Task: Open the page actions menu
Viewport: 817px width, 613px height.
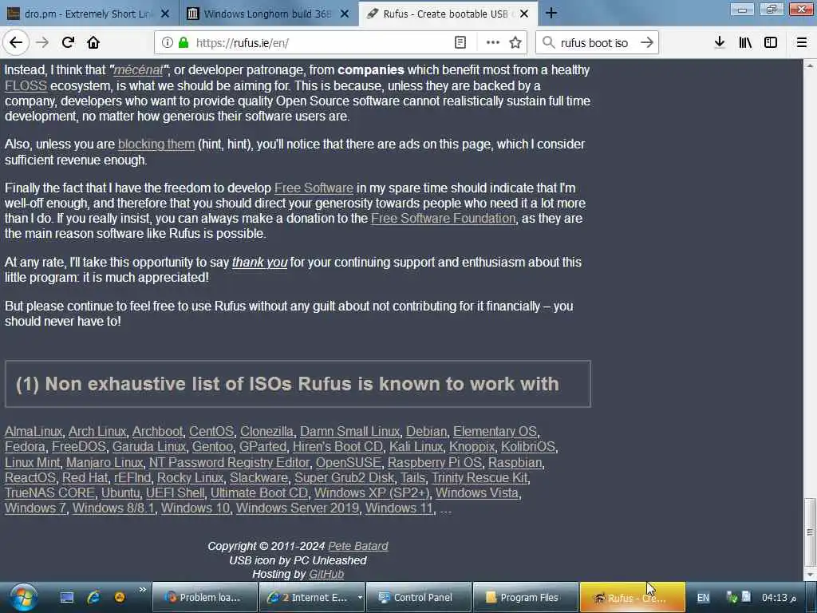Action: [492, 43]
